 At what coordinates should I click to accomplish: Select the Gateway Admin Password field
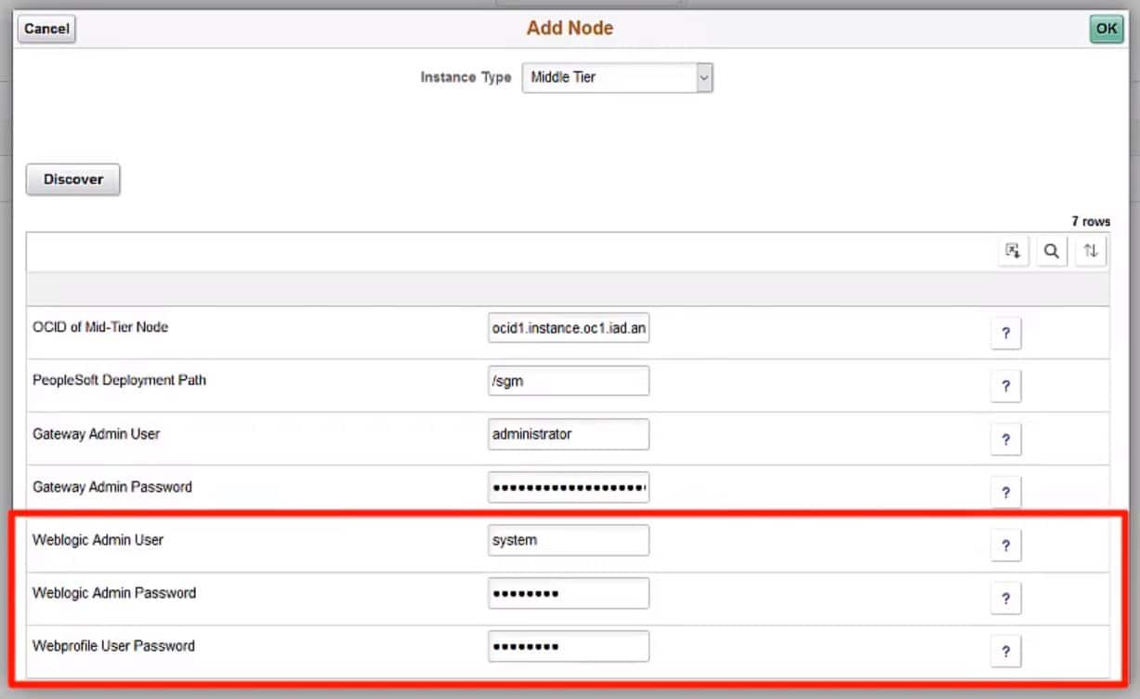569,486
